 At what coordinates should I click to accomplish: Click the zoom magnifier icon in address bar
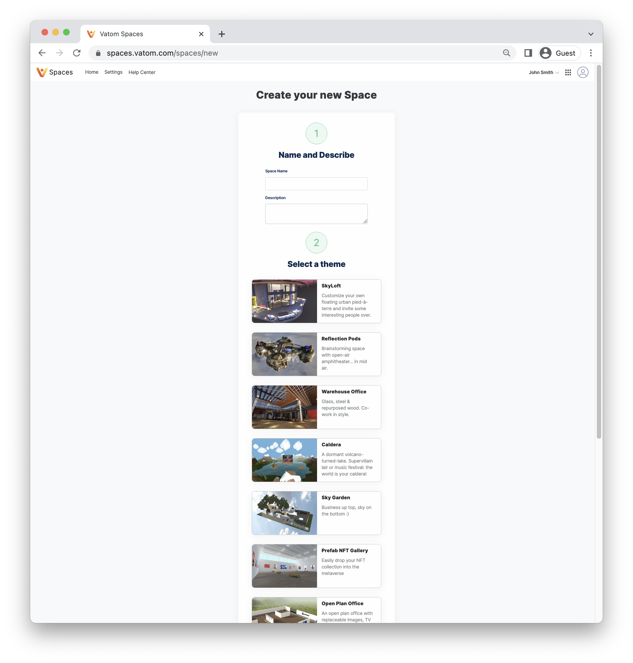coord(506,53)
